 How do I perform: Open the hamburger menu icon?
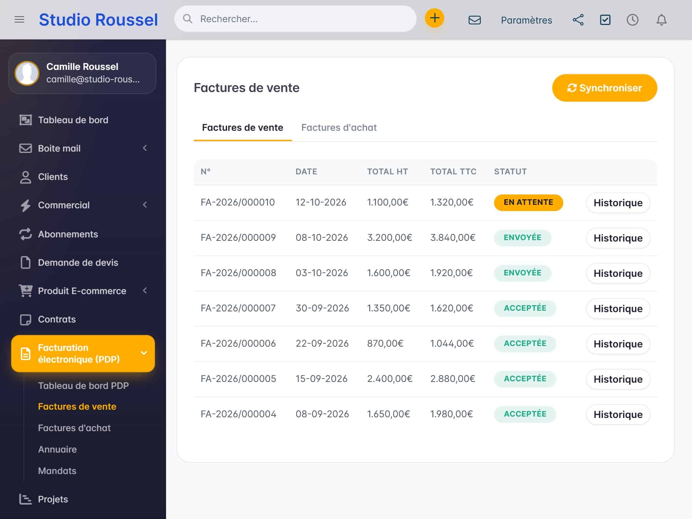(x=19, y=19)
